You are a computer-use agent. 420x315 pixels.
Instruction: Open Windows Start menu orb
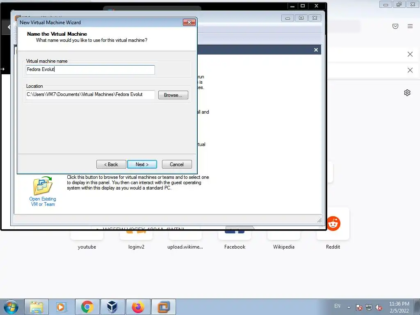(11, 307)
